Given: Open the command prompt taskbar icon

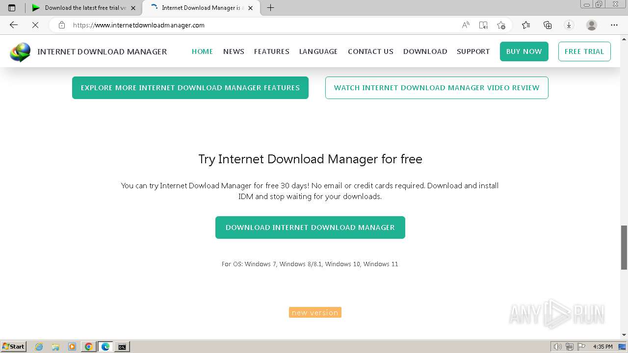Looking at the screenshot, I should [122, 347].
